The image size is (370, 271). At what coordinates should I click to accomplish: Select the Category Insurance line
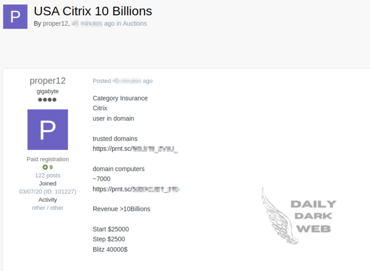pyautogui.click(x=120, y=98)
